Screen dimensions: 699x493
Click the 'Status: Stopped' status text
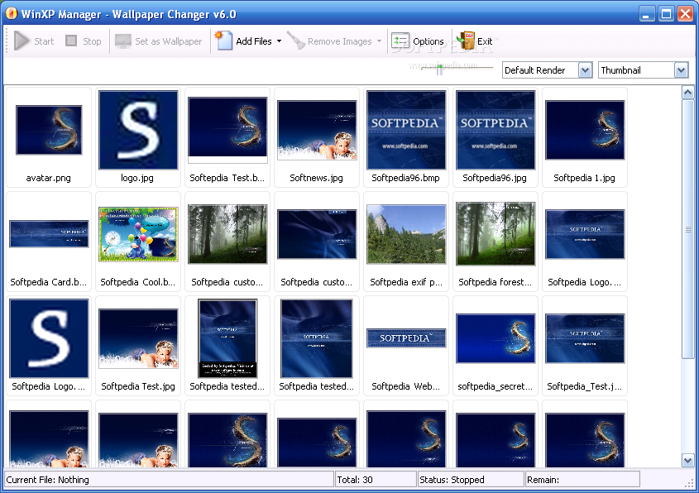[452, 480]
